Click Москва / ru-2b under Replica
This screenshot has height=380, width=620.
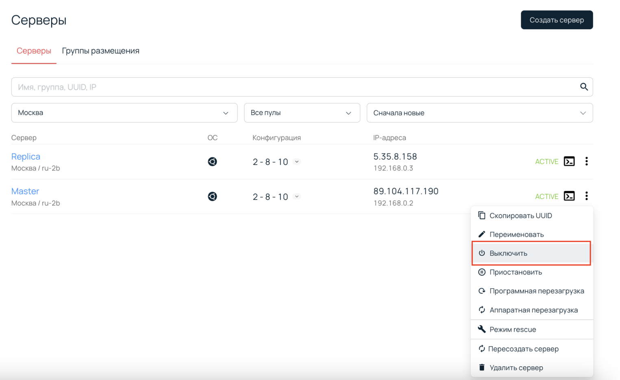click(36, 168)
